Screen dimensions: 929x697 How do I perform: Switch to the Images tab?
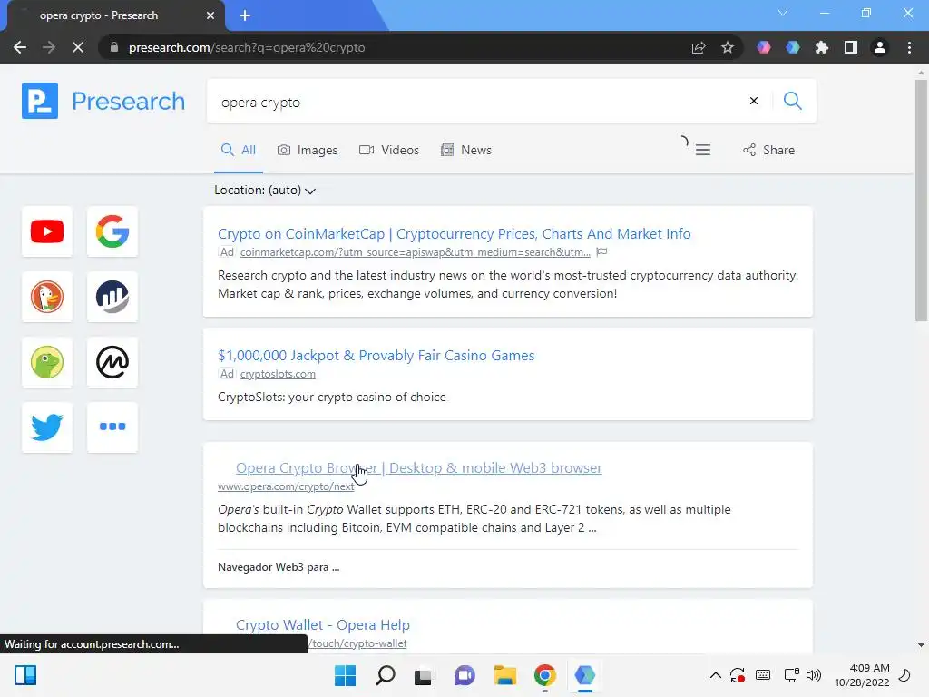tap(308, 150)
